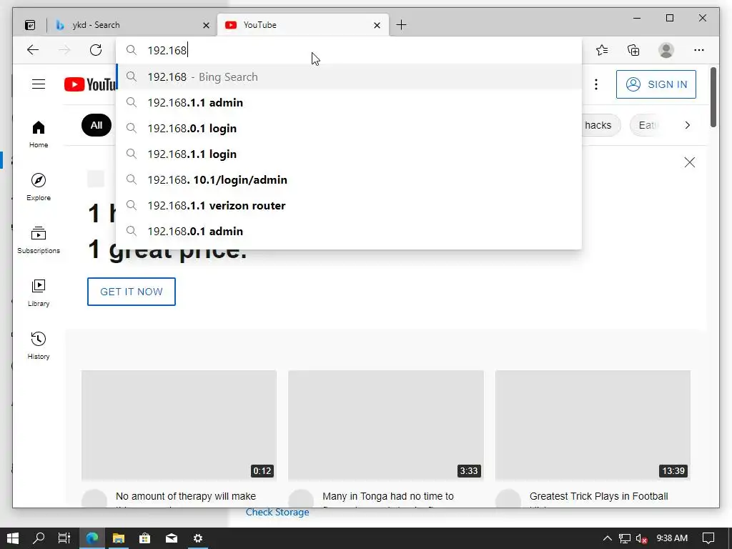Viewport: 732px width, 549px height.
Task: Select the hacks filter chip
Action: 600,125
